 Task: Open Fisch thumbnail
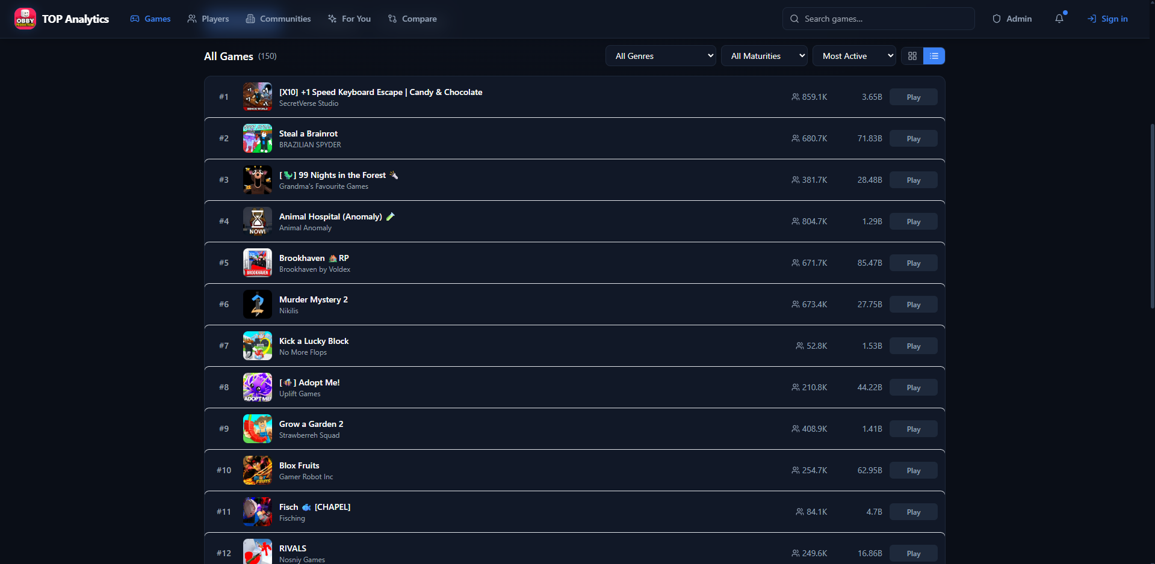point(258,512)
